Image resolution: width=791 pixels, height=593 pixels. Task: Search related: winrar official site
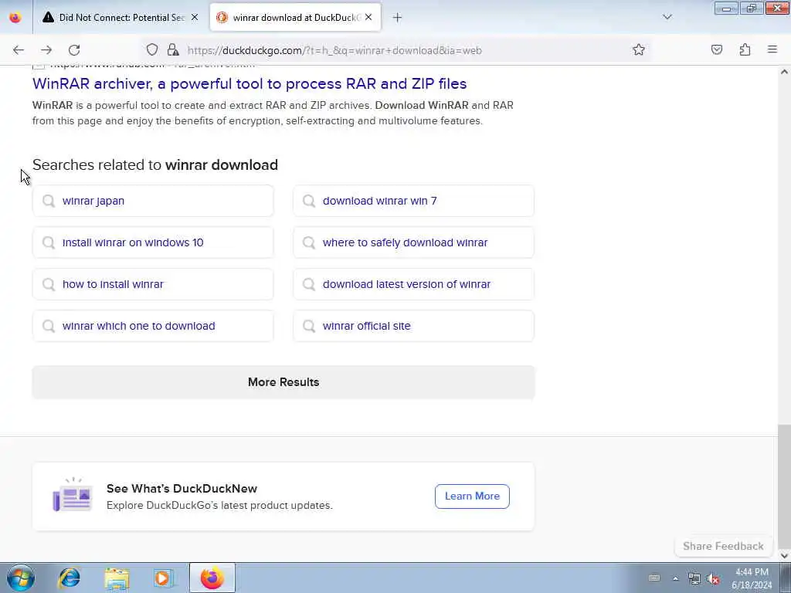coord(413,326)
